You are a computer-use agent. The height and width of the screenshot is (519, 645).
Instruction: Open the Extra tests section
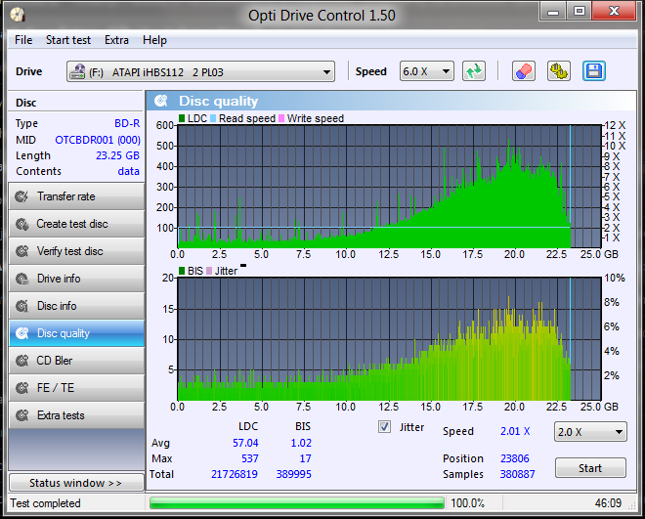[x=76, y=415]
